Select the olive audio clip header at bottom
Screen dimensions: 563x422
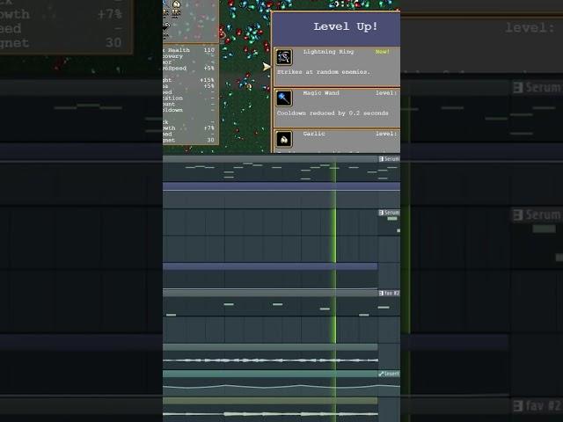270,401
